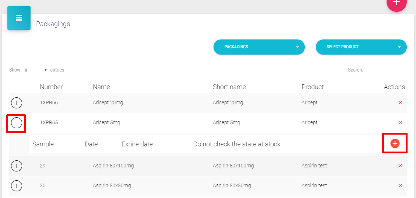Delete the Aspirin 50x100mg packaging row
416x198 pixels.
click(x=400, y=166)
